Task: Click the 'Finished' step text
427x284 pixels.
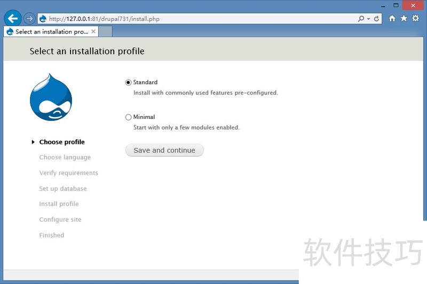Action: coord(52,236)
